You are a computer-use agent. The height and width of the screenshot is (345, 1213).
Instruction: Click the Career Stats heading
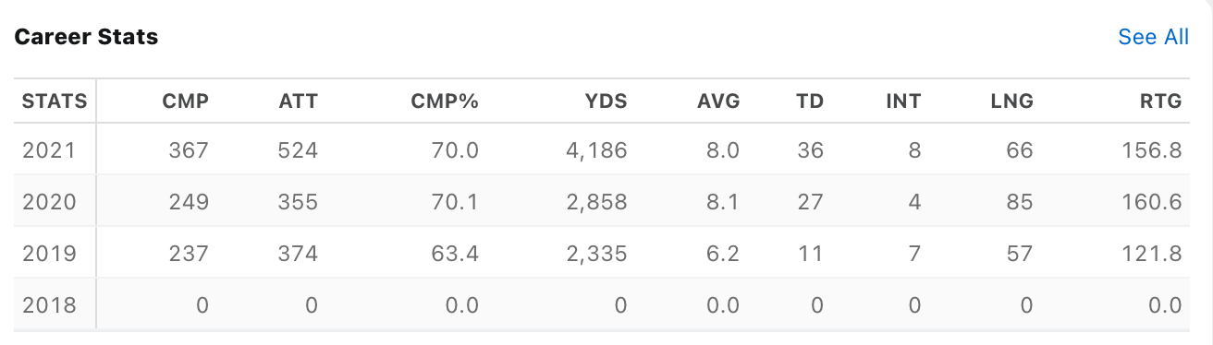pyautogui.click(x=86, y=37)
